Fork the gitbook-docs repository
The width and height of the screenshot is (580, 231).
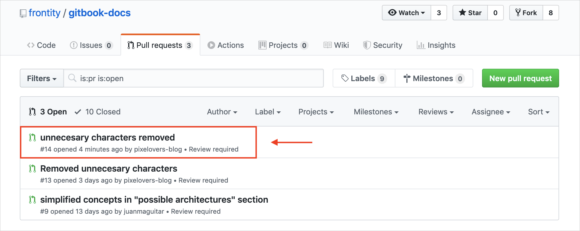[526, 13]
